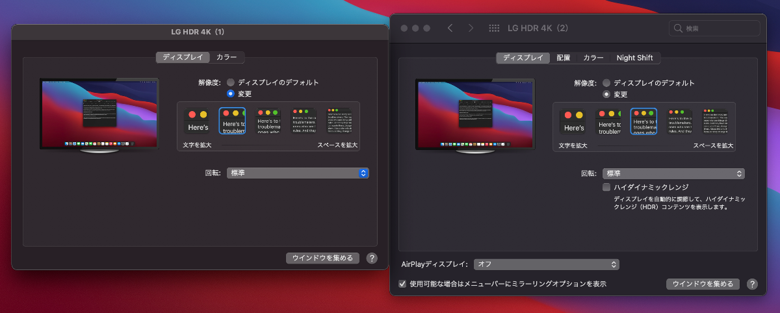Click monitor preview image in LG HDR 4K (1)
Viewport: 780px width, 313px height.
click(x=99, y=116)
